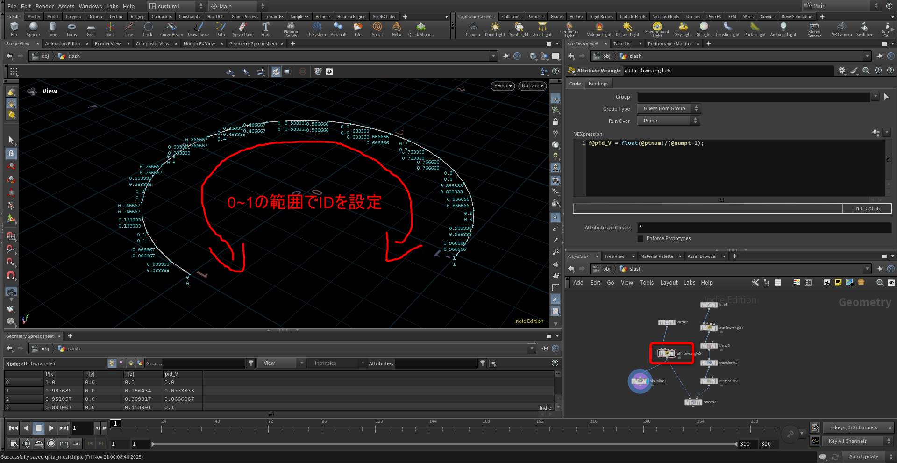The image size is (897, 463).
Task: Enable the Enforce Prototypes checkbox
Action: point(641,239)
